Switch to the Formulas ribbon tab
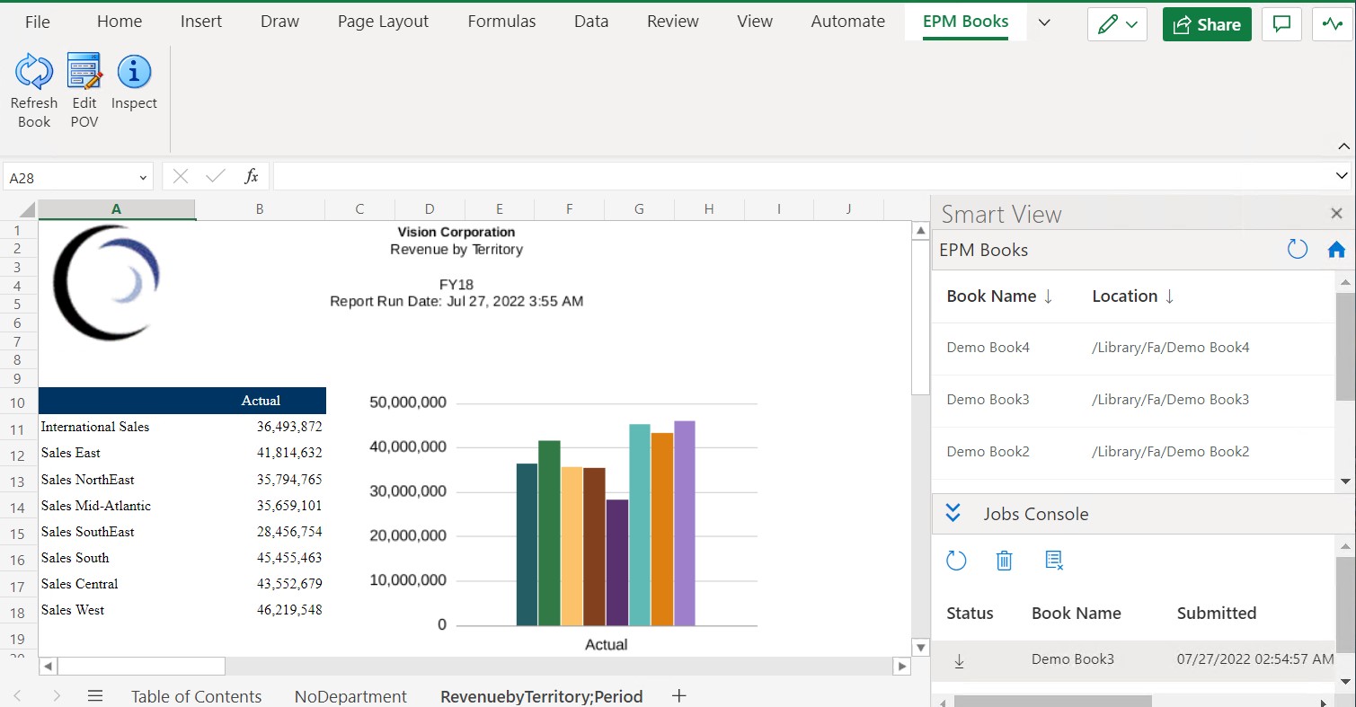The height and width of the screenshot is (707, 1356). (501, 21)
